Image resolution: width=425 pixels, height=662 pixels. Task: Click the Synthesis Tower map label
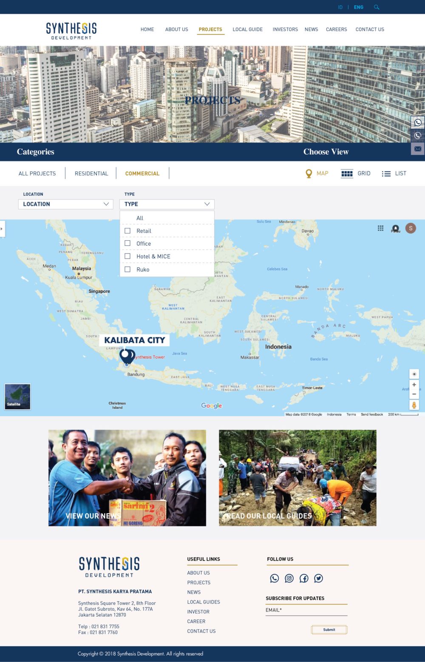(150, 357)
